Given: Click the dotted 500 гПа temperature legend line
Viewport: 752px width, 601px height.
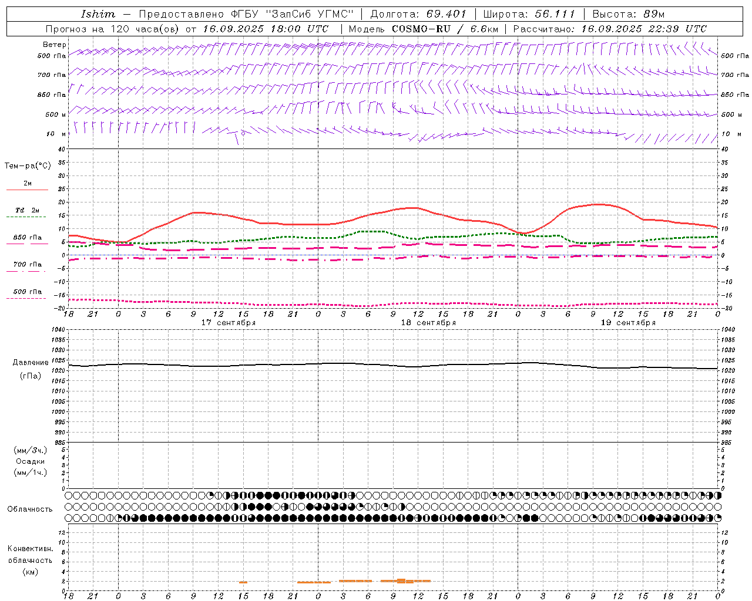Looking at the screenshot, I should [26, 298].
